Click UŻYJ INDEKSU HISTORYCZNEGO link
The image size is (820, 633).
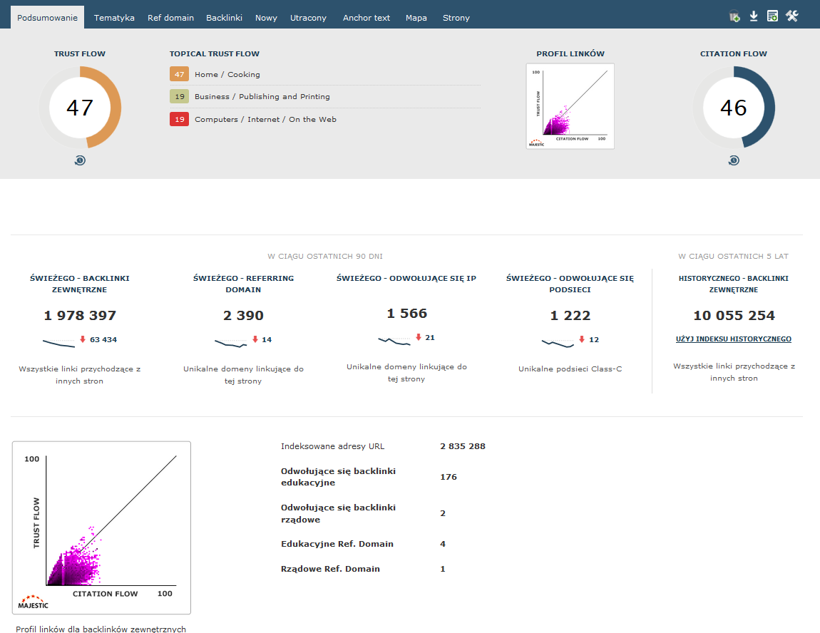tap(733, 339)
